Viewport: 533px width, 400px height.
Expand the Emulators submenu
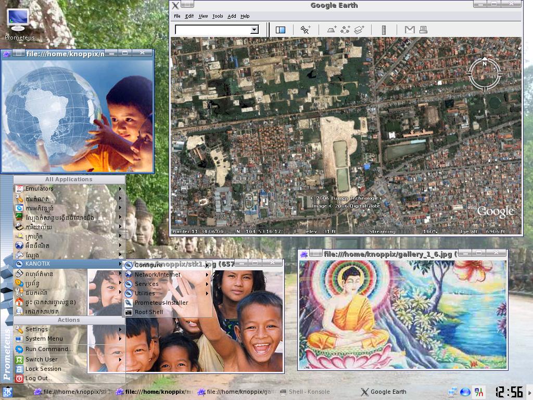69,189
